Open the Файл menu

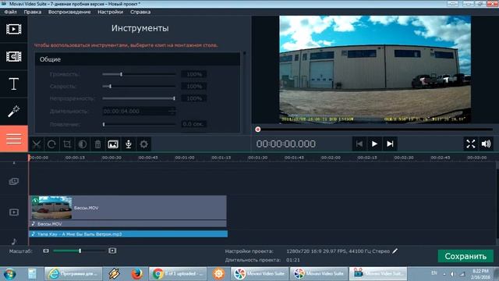click(10, 12)
